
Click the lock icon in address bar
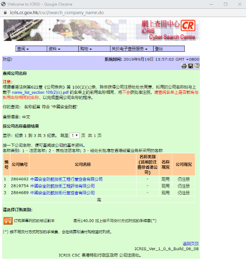click(x=5, y=12)
